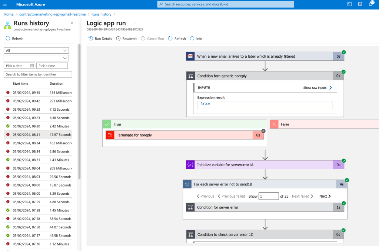Click the Pick a date field
The height and width of the screenshot is (251, 379).
click(x=20, y=66)
